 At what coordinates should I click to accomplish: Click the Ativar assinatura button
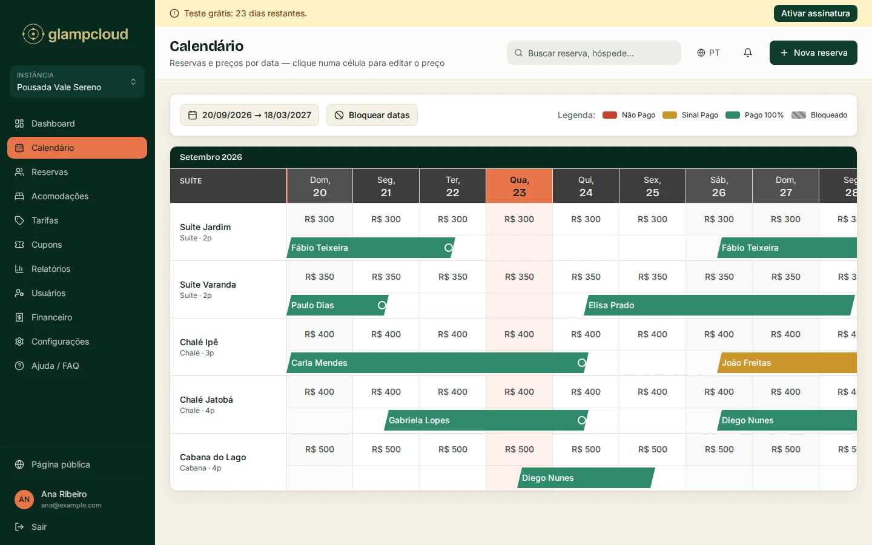click(x=815, y=13)
